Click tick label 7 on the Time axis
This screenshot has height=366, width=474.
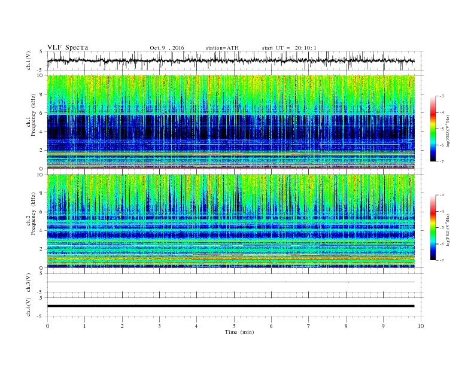(x=309, y=326)
